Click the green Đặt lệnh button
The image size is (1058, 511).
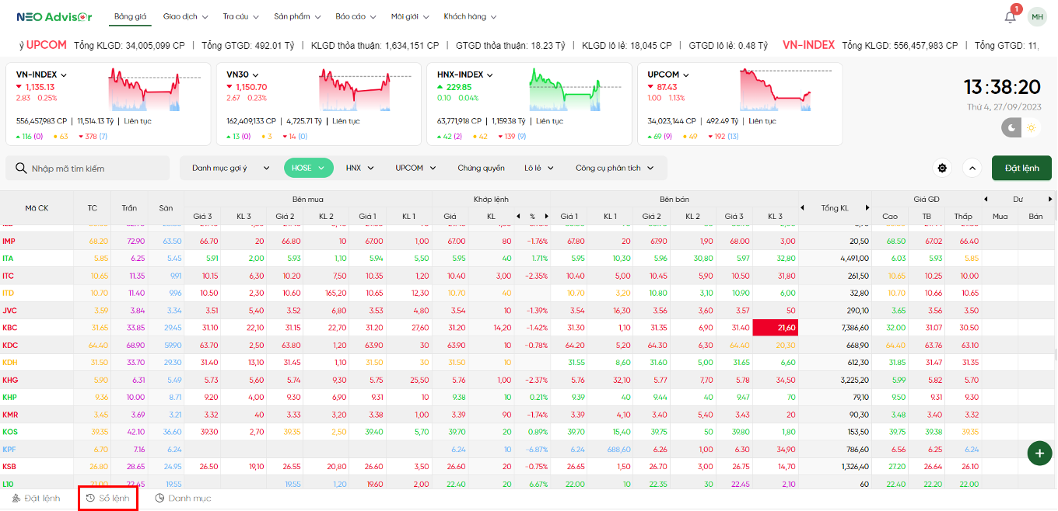[1021, 168]
